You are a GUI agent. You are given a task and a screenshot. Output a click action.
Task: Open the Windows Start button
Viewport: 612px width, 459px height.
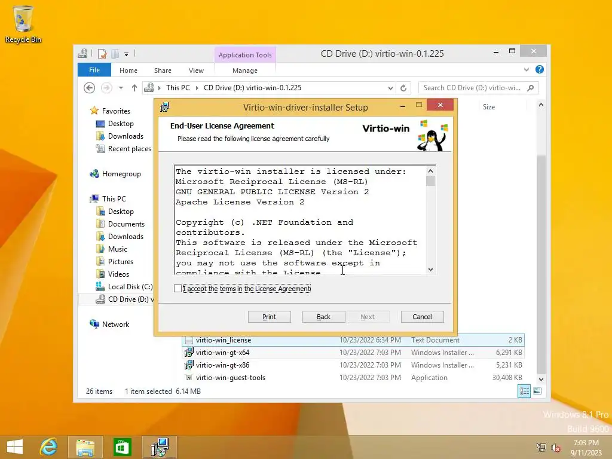coord(15,447)
